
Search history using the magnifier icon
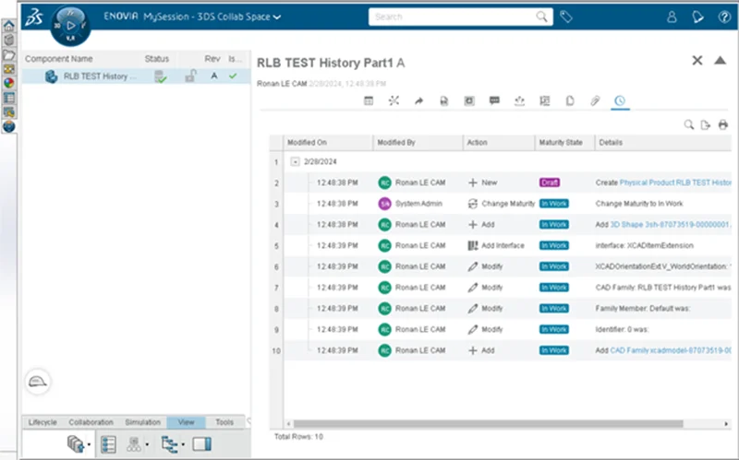tap(688, 124)
